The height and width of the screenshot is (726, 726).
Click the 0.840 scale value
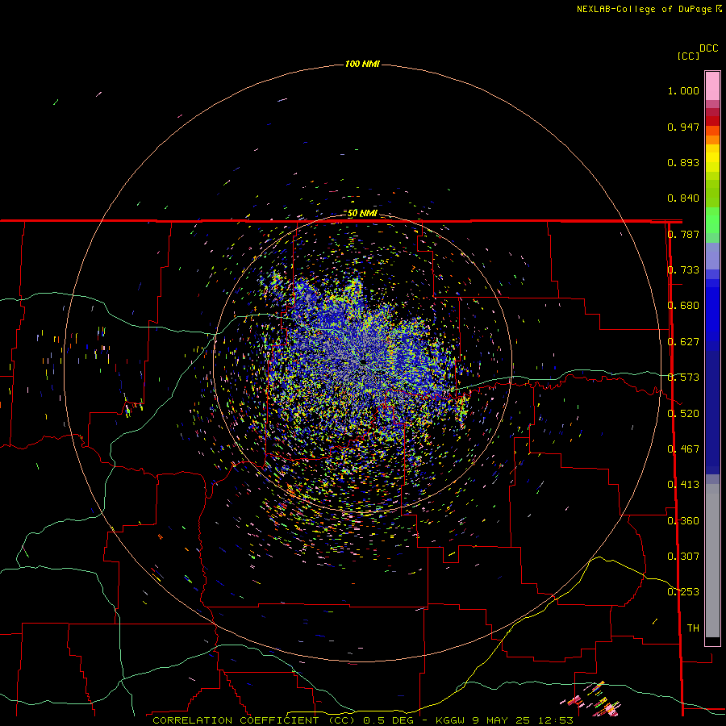[683, 198]
